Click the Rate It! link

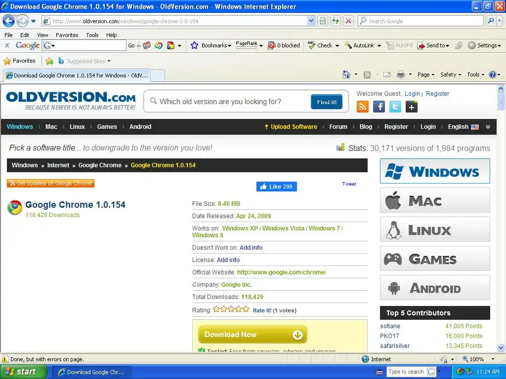coord(262,310)
